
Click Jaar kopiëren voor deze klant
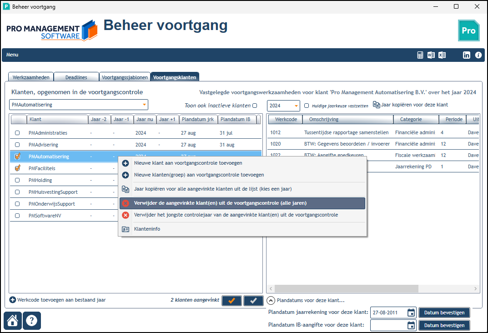coord(411,105)
